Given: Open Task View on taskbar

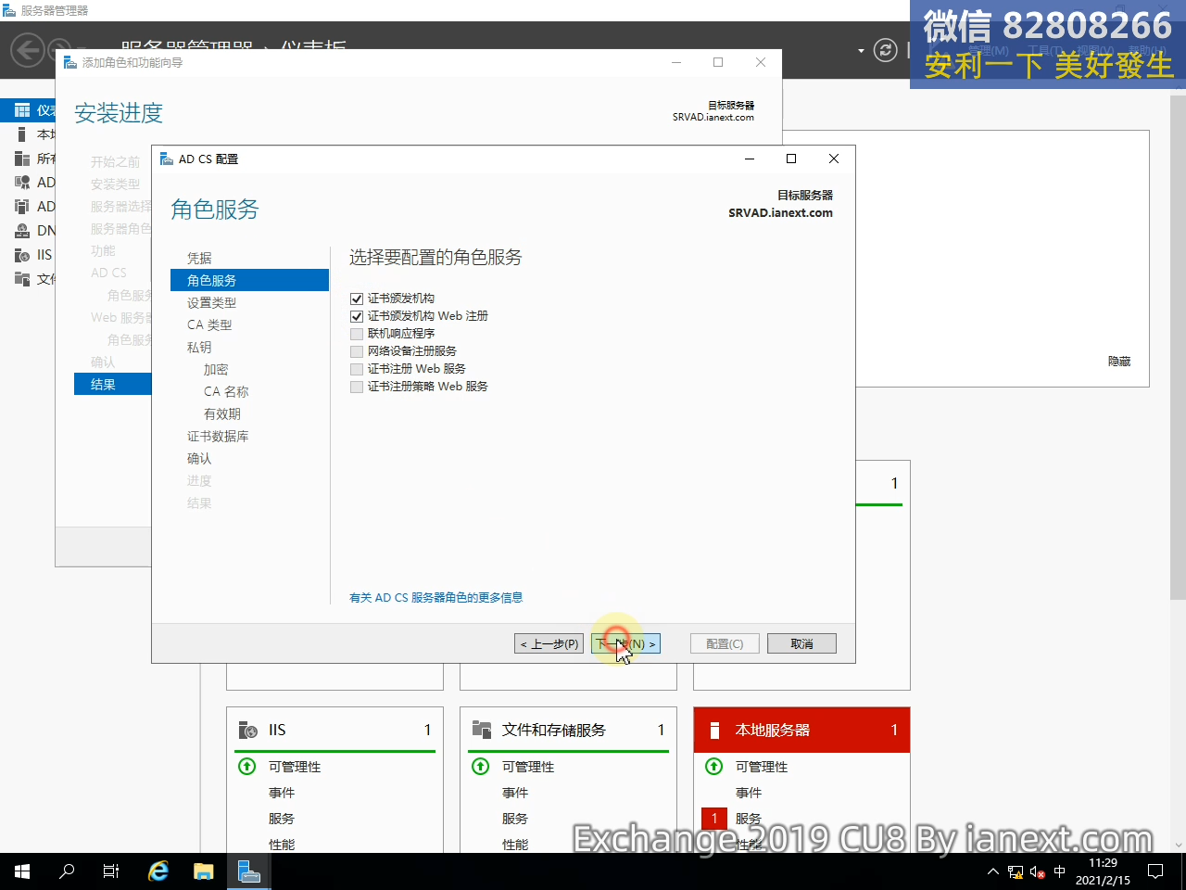Looking at the screenshot, I should click(111, 871).
